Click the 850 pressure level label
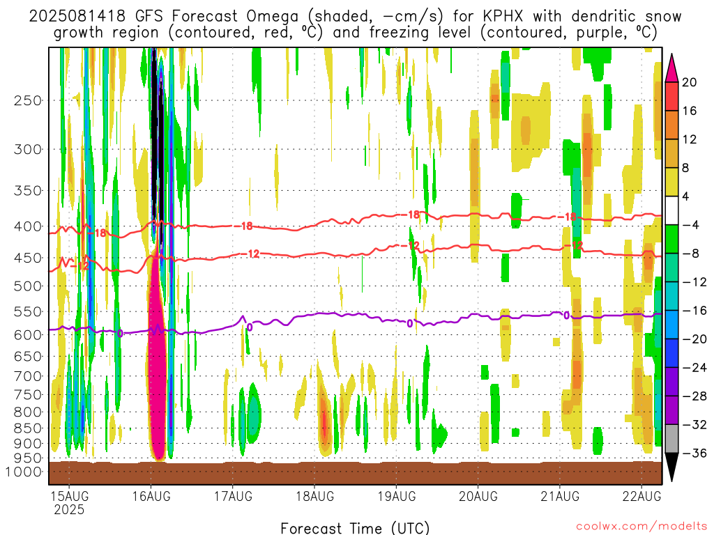This screenshot has height=535, width=714. [x=28, y=428]
